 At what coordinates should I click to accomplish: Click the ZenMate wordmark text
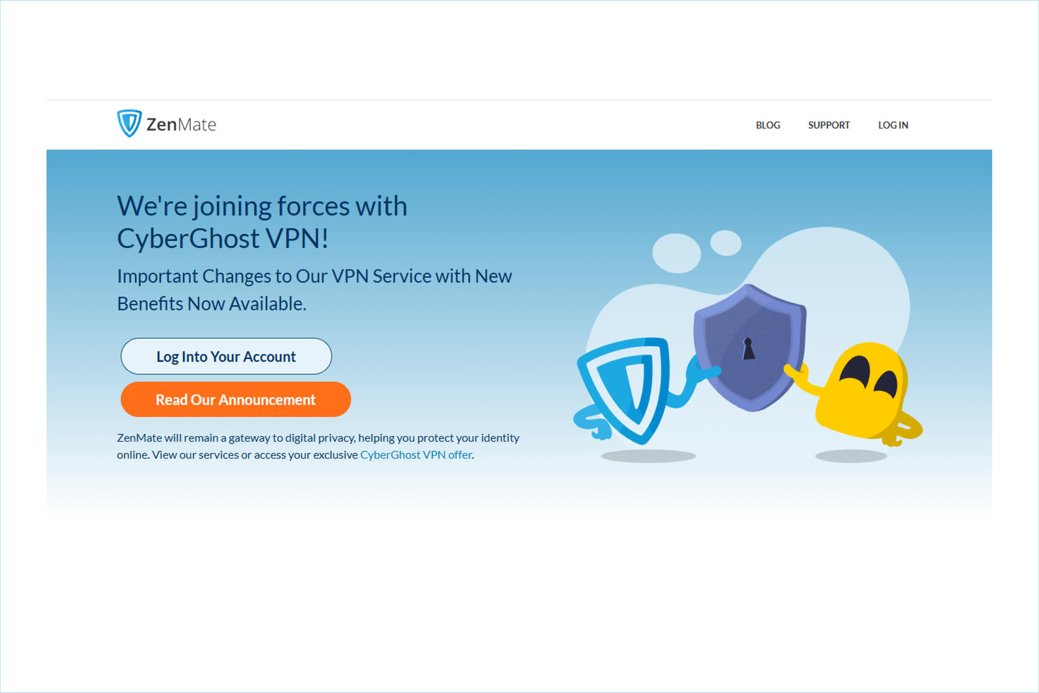(181, 125)
